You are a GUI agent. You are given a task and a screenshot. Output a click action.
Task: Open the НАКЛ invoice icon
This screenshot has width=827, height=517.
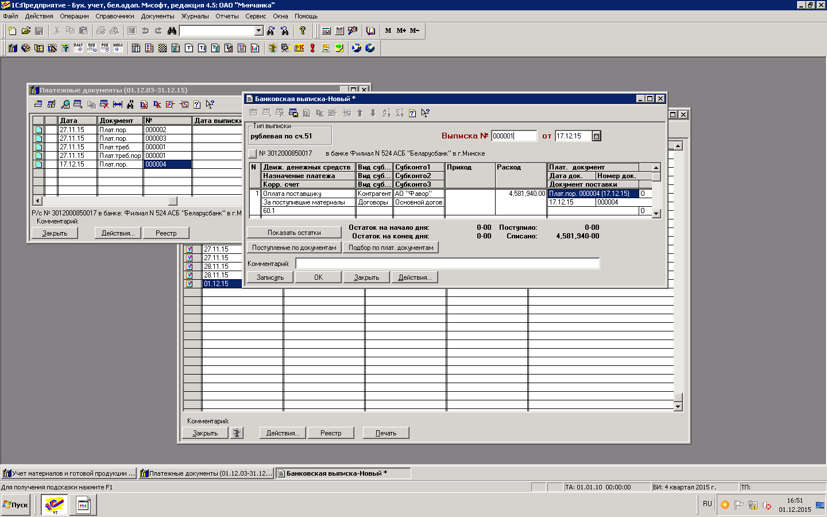pyautogui.click(x=118, y=48)
